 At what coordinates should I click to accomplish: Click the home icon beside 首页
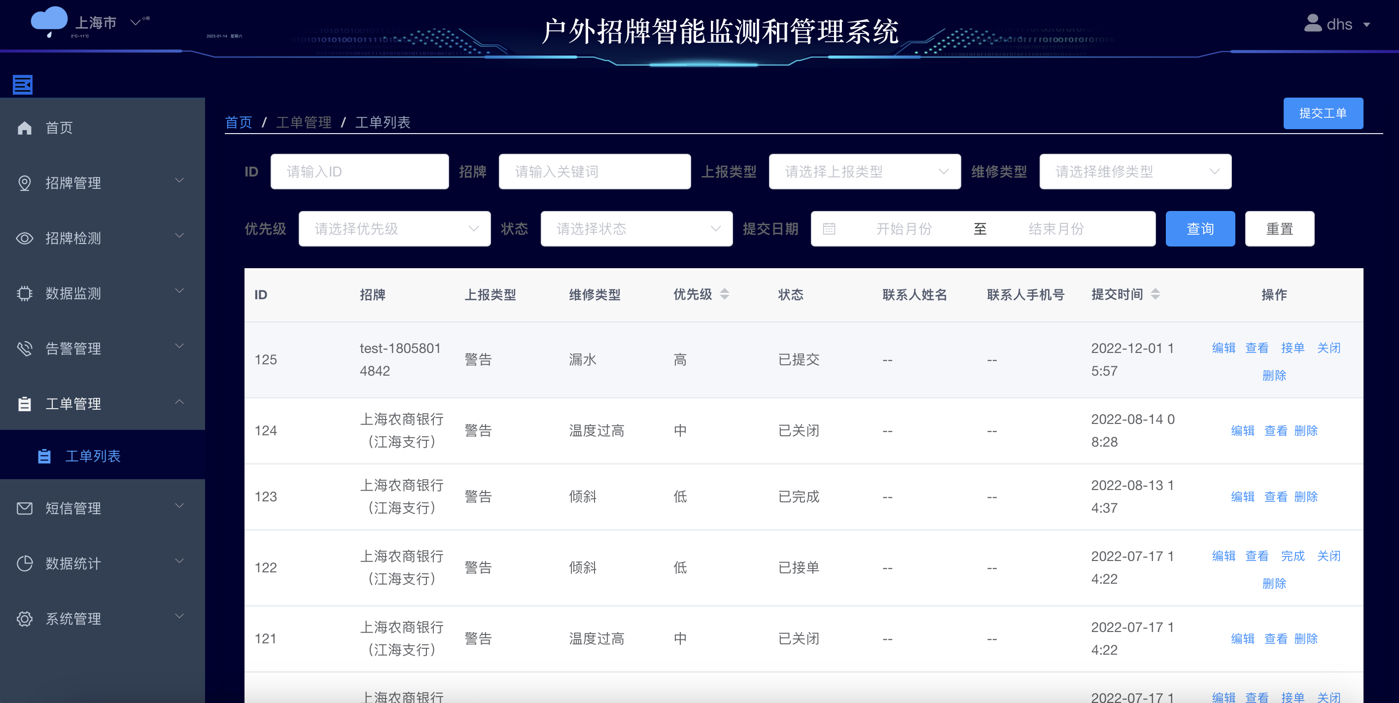pyautogui.click(x=25, y=128)
